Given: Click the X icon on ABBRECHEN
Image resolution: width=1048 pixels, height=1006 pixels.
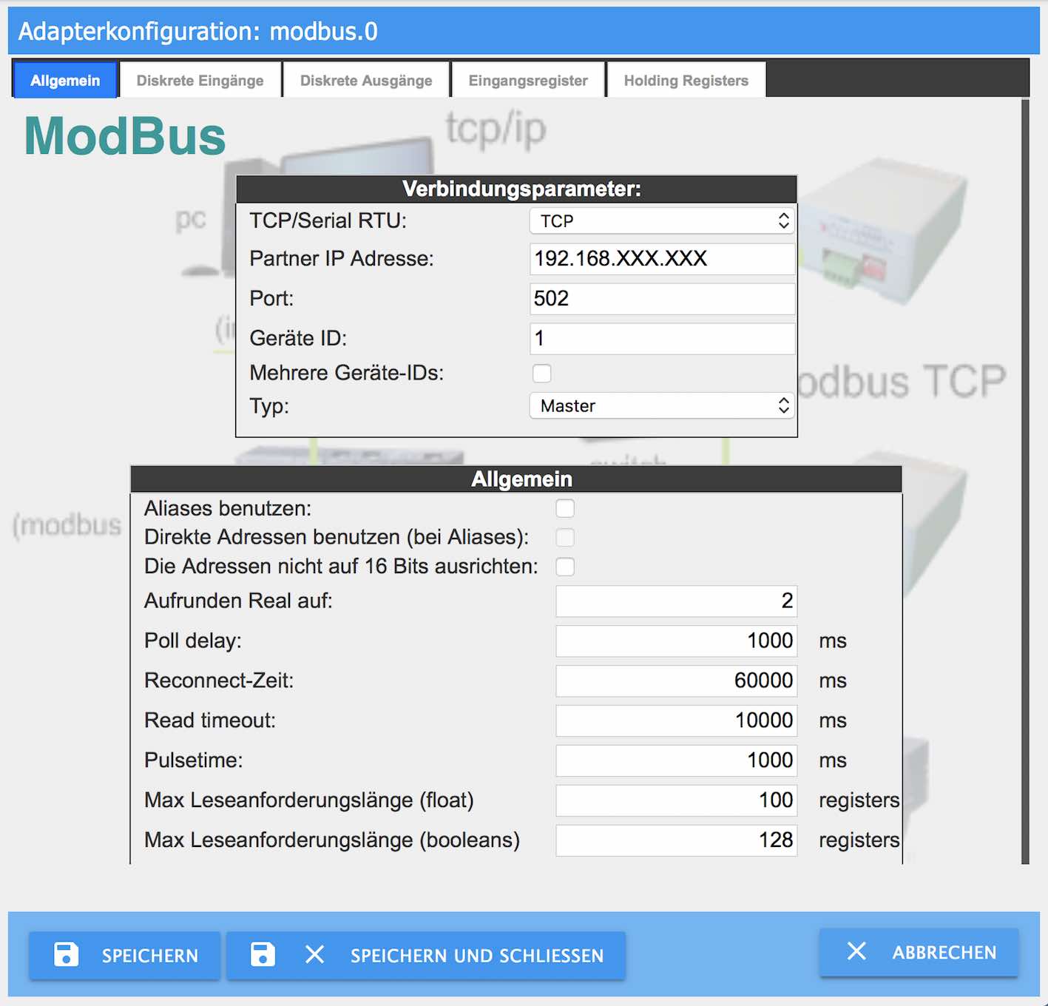Looking at the screenshot, I should pos(856,952).
